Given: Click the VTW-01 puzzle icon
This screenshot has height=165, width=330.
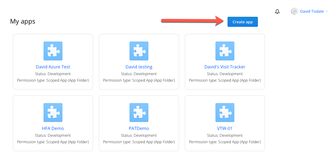Looking at the screenshot, I should 225,113.
